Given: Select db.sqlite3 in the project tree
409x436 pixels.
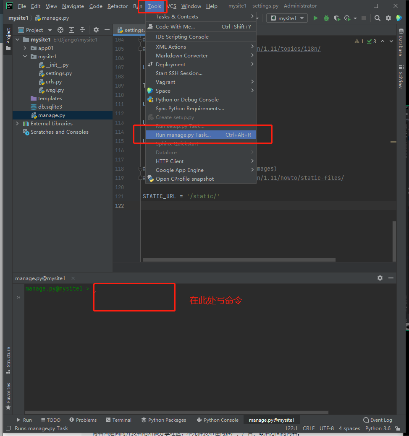Looking at the screenshot, I should pyautogui.click(x=50, y=107).
